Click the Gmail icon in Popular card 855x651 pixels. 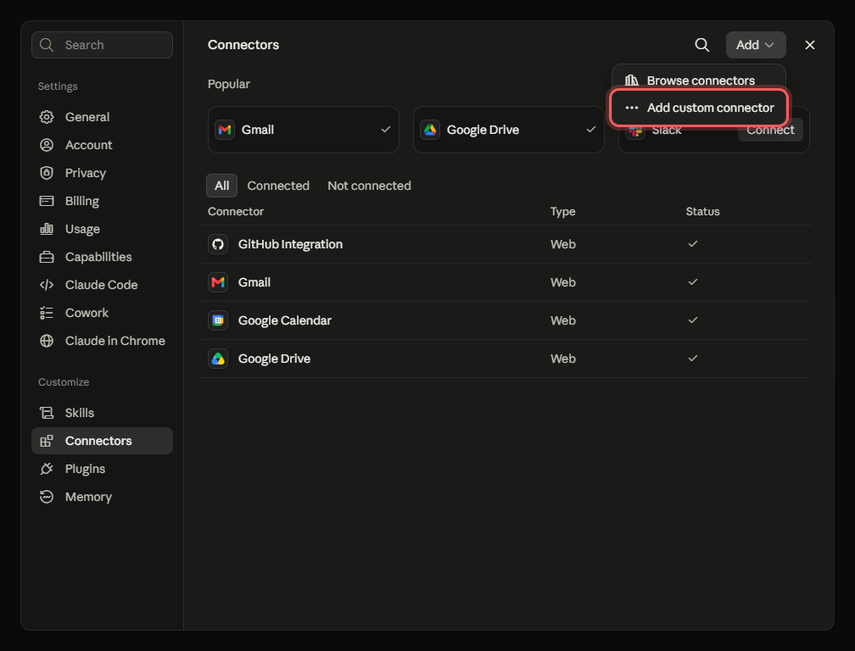pos(225,130)
